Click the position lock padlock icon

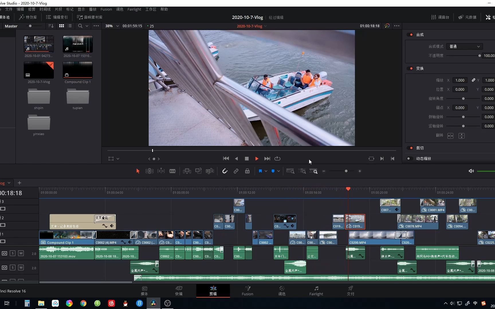click(247, 171)
